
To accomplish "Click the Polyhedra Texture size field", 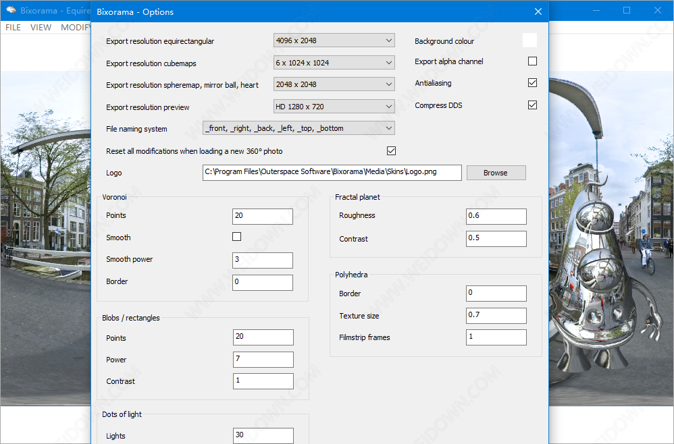I will (x=496, y=316).
